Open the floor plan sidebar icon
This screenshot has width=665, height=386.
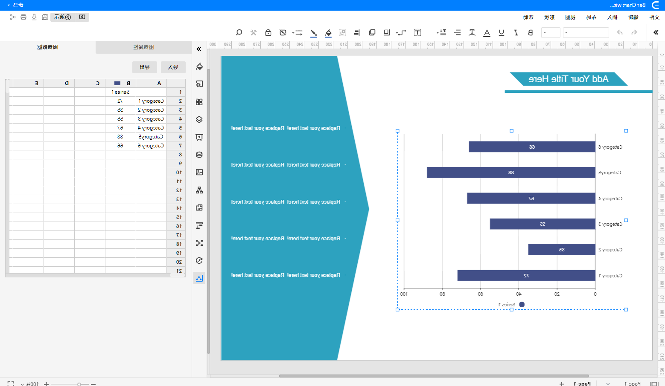(x=199, y=207)
